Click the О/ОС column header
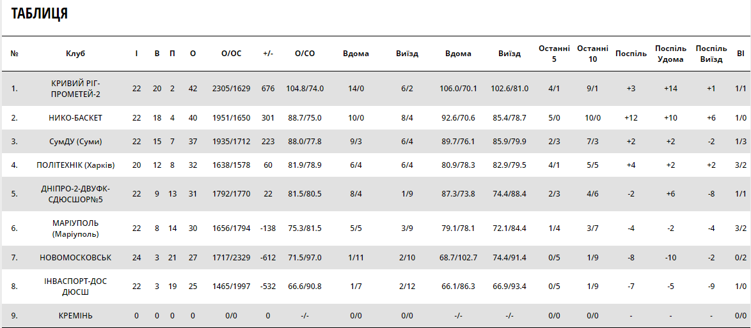This screenshot has height=328, width=751. (x=231, y=54)
